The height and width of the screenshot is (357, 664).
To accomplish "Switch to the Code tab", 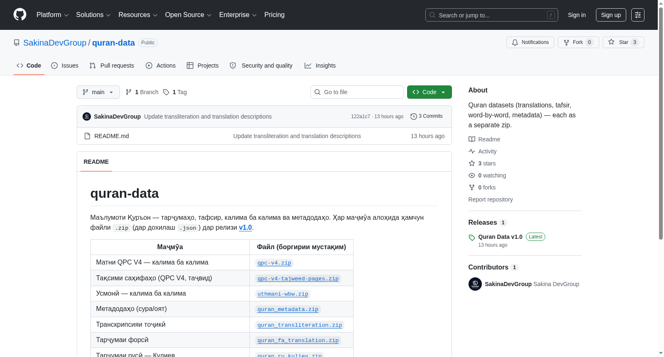I will [29, 66].
